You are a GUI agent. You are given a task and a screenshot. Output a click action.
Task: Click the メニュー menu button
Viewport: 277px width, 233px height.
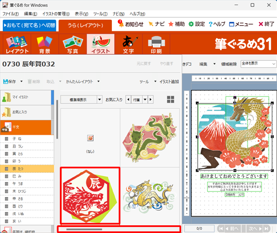pyautogui.click(x=241, y=24)
